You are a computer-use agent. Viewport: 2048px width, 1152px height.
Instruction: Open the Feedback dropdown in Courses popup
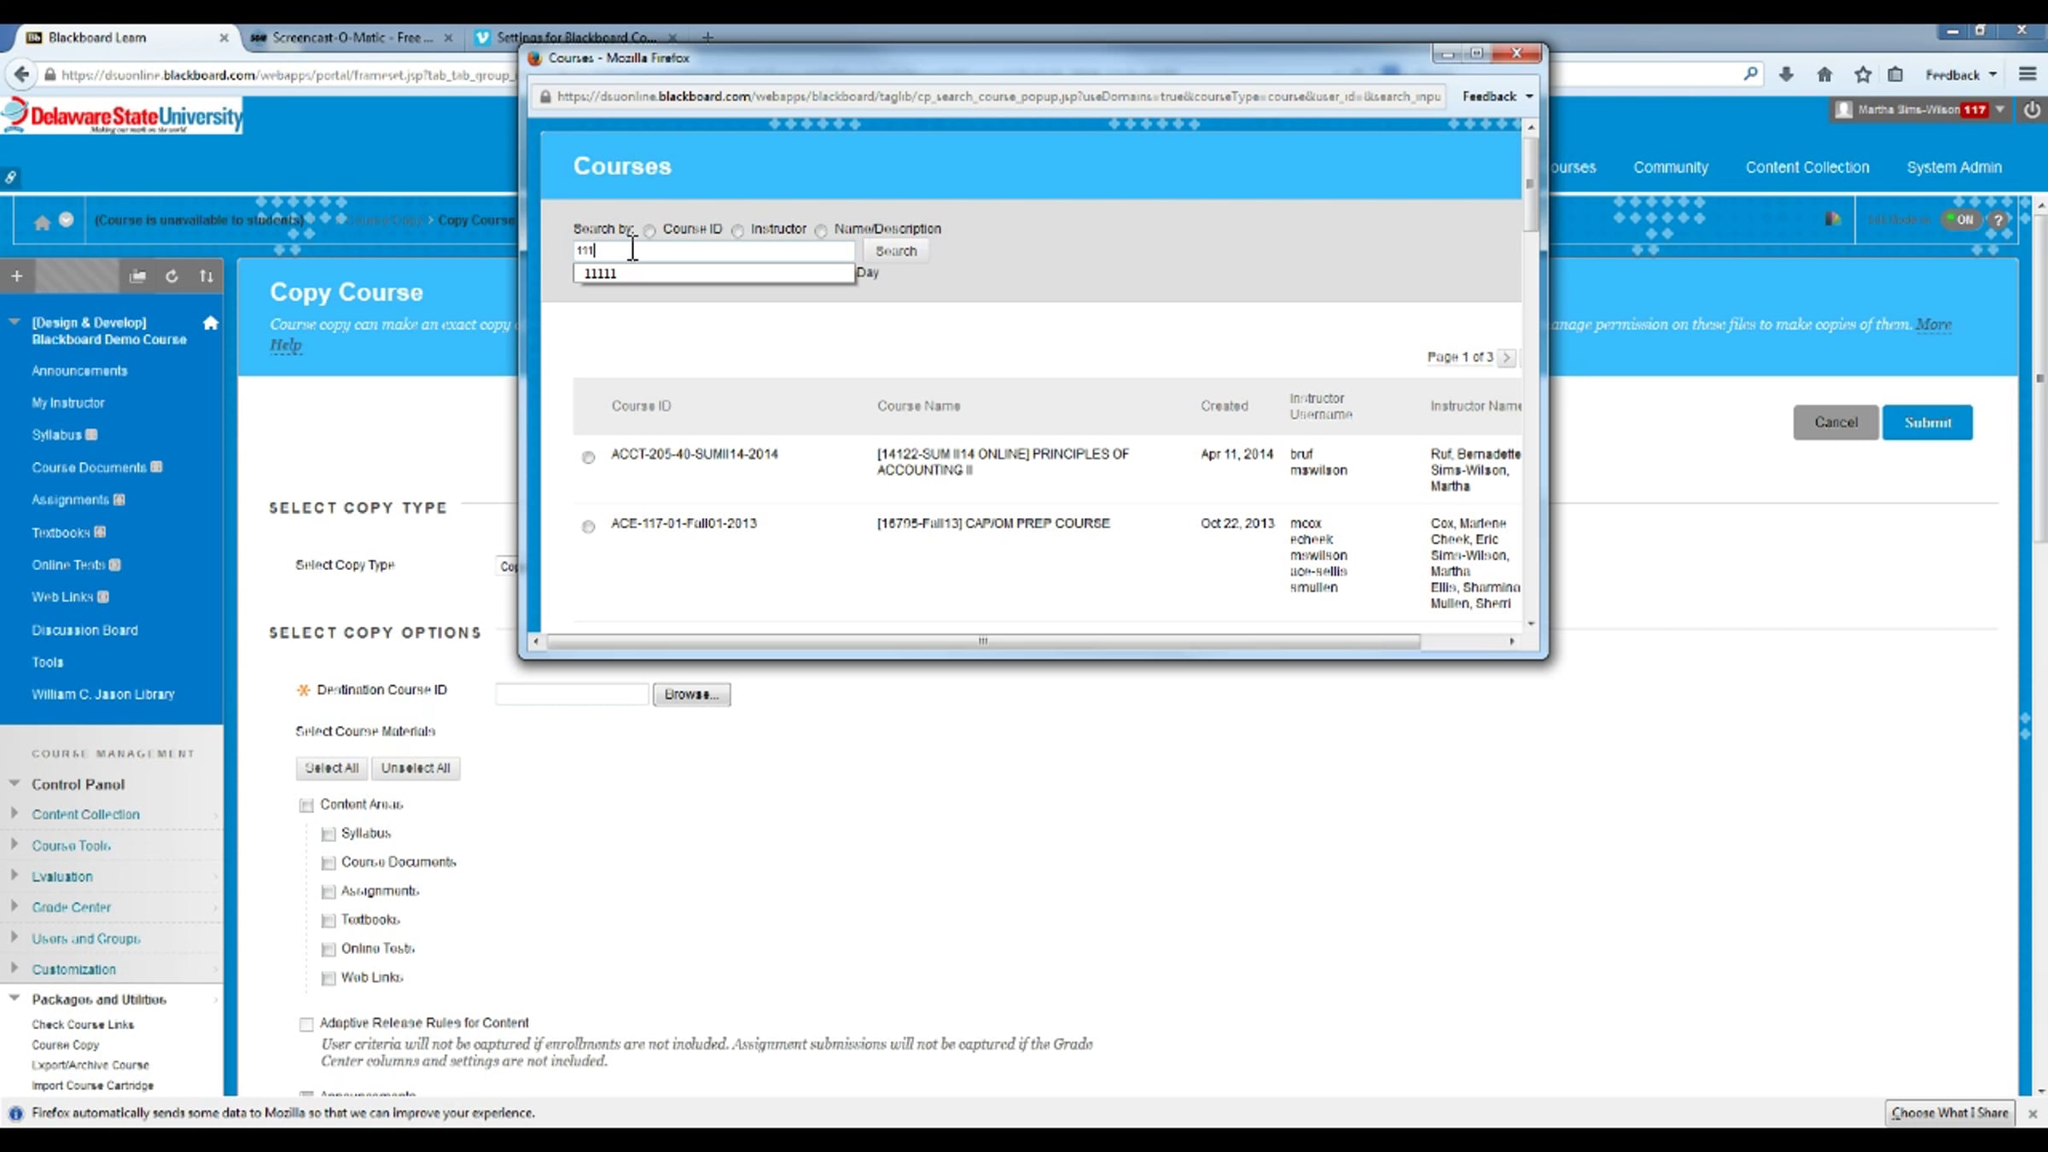1498,96
